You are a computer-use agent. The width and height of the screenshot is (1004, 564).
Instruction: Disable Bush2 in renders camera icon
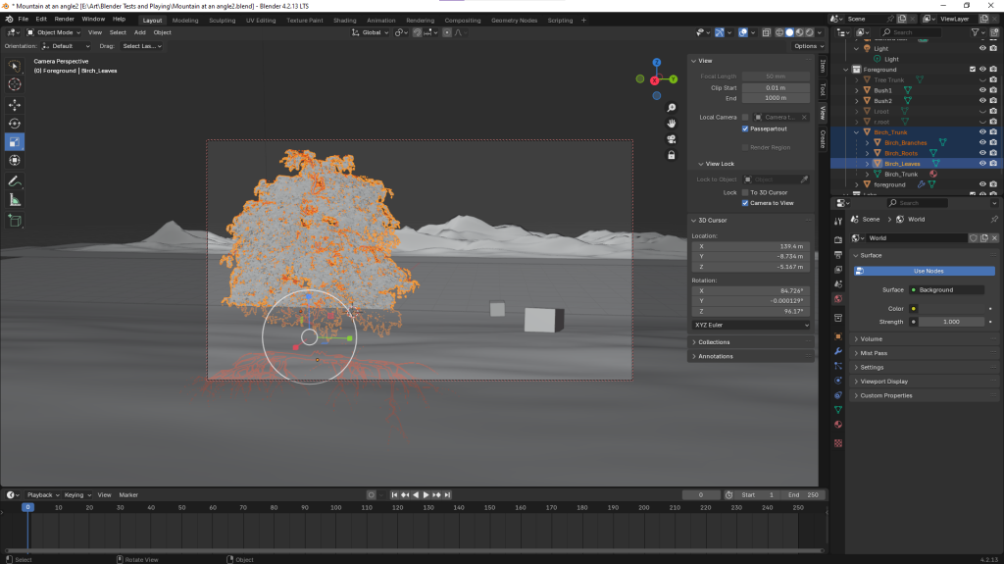point(993,101)
